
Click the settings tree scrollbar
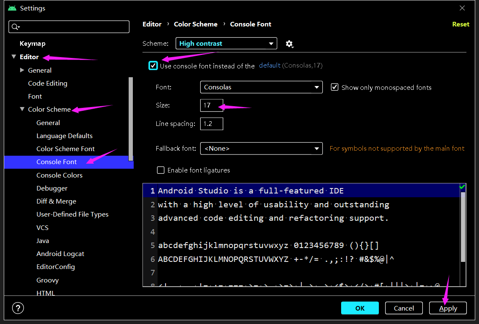pyautogui.click(x=131, y=119)
